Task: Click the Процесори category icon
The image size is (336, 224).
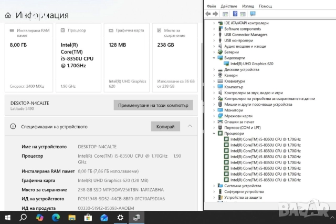Action: [x=220, y=133]
